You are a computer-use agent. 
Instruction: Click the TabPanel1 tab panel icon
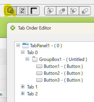pyautogui.click(x=25, y=45)
